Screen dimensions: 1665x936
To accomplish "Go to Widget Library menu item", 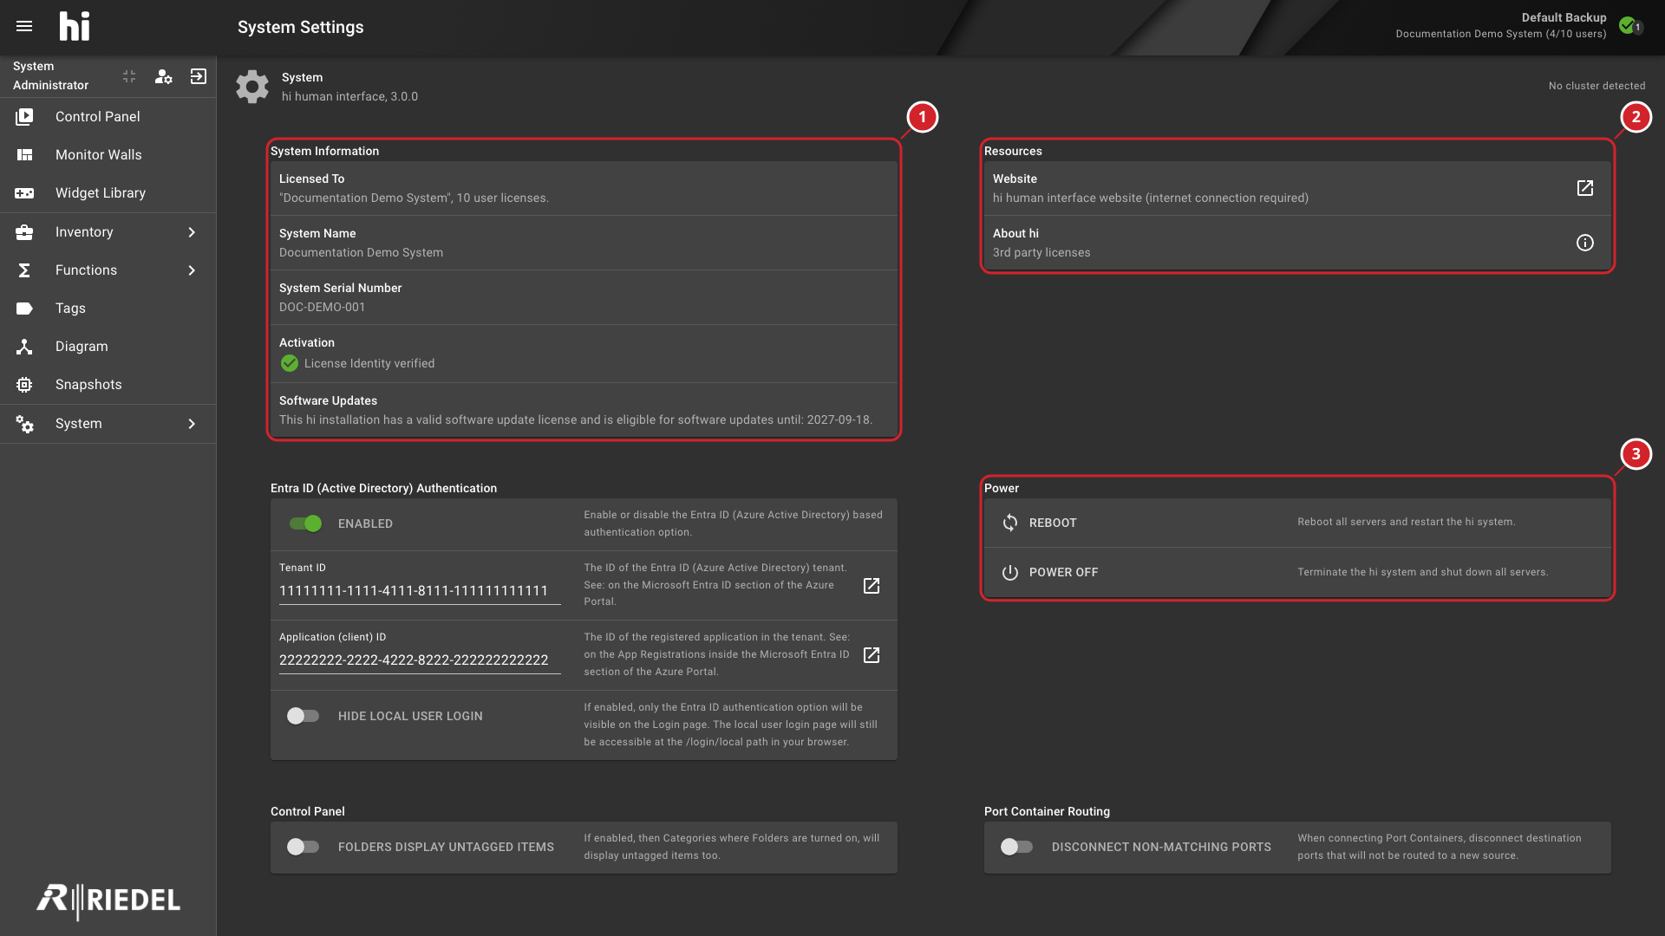I will pyautogui.click(x=108, y=193).
